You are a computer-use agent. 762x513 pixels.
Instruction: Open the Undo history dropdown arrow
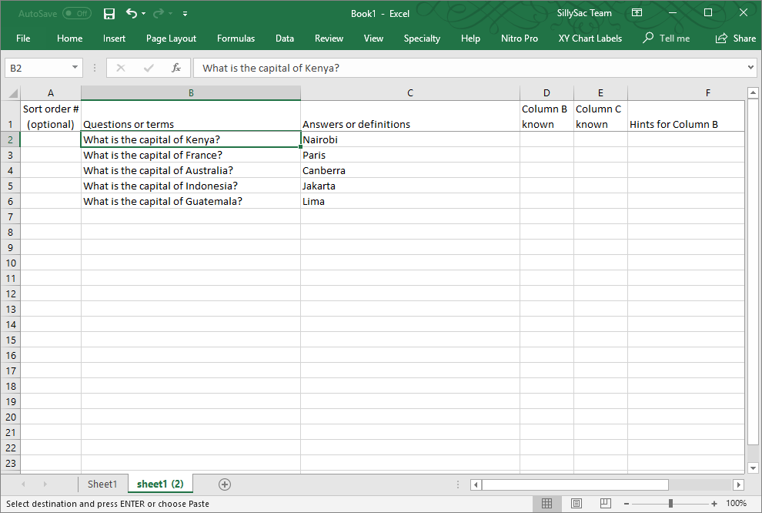click(143, 14)
